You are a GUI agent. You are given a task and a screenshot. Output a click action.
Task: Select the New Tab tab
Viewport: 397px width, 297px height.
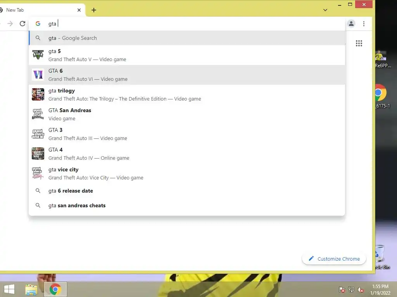[40, 10]
